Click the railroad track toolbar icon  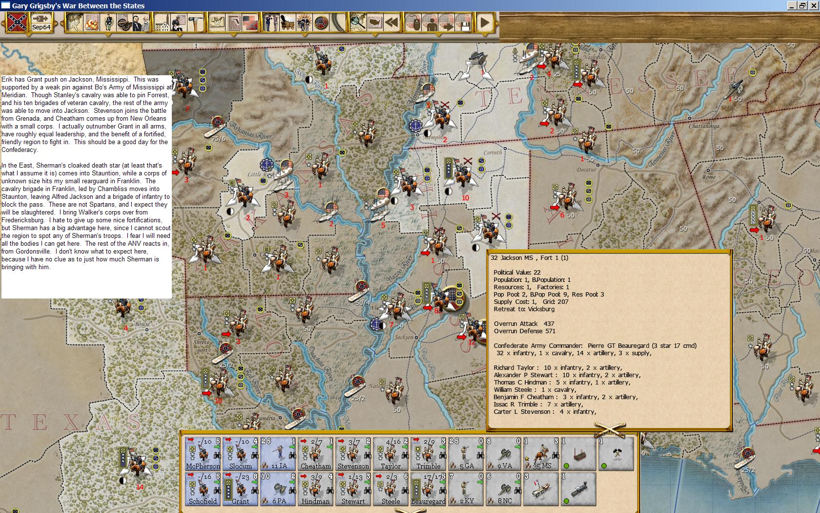(x=337, y=22)
